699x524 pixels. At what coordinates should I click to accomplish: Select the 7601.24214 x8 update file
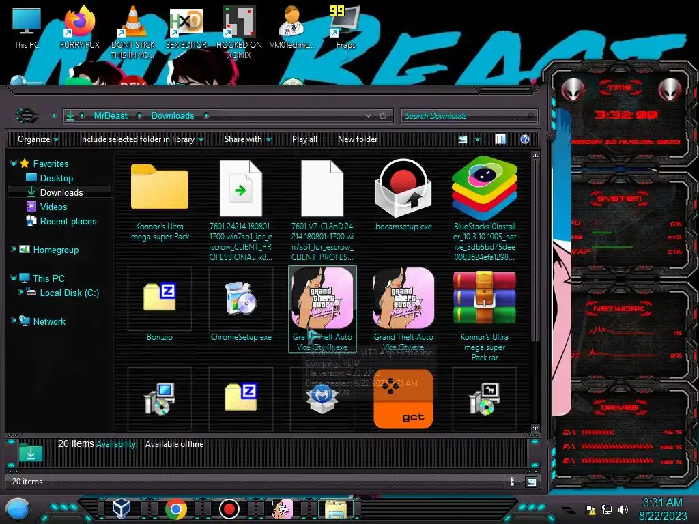241,210
